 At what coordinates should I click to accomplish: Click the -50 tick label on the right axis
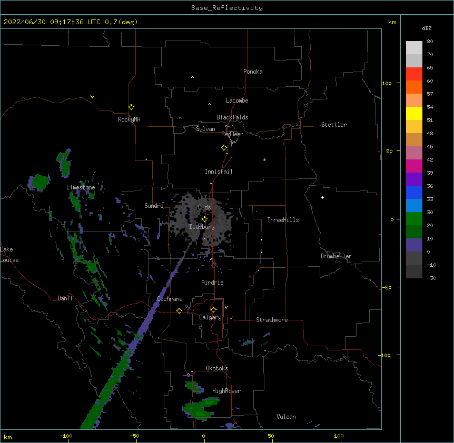[x=387, y=287]
